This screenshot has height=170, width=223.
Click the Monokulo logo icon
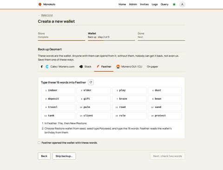tap(40, 4)
